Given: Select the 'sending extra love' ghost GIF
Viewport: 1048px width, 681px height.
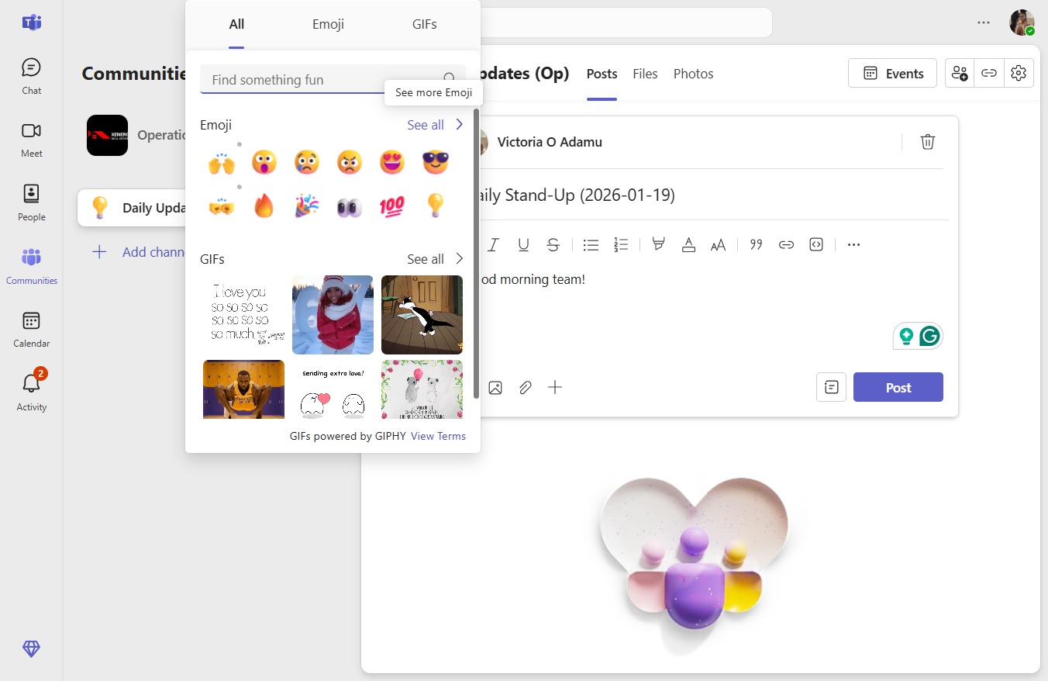Looking at the screenshot, I should [x=333, y=389].
